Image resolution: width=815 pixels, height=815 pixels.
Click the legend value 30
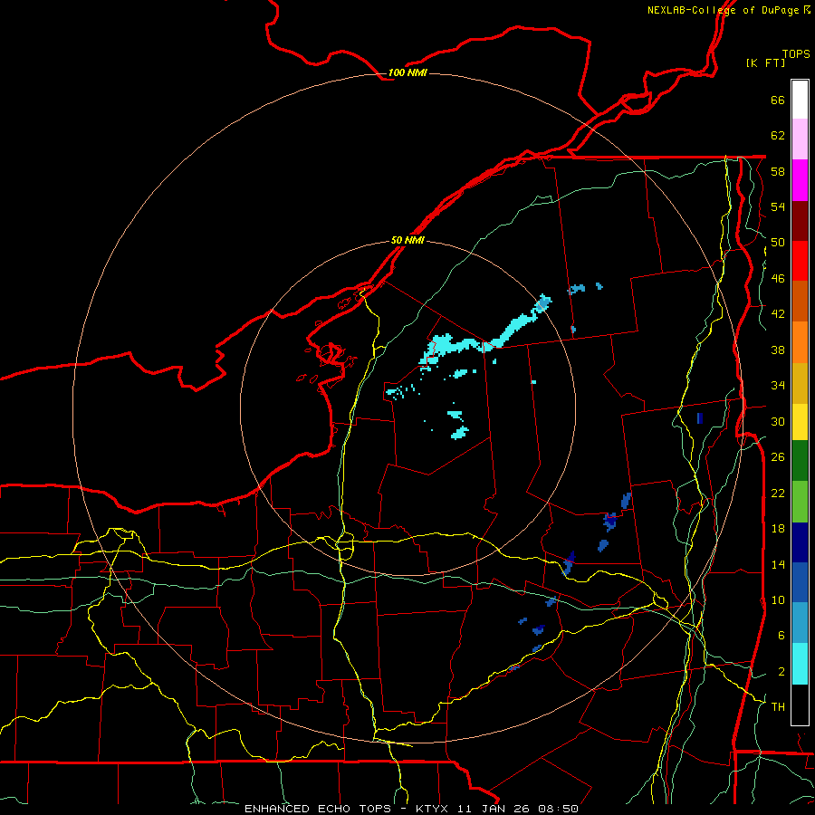(x=778, y=421)
